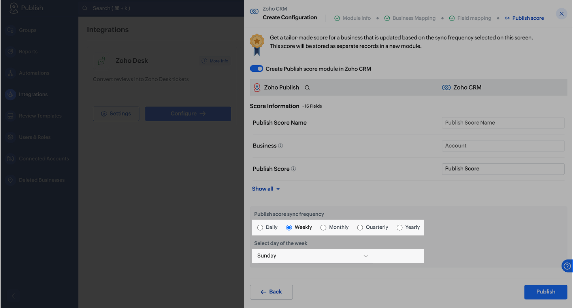Click the Zoho CRM logo in panel header
The height and width of the screenshot is (308, 573).
coord(254,11)
